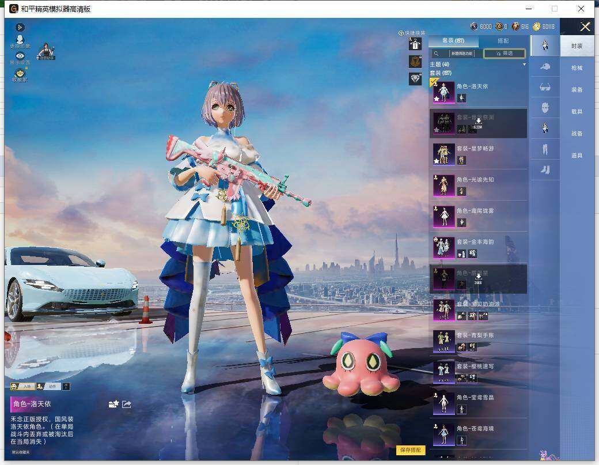
Task: Select the cap headwear category icon
Action: (x=545, y=66)
